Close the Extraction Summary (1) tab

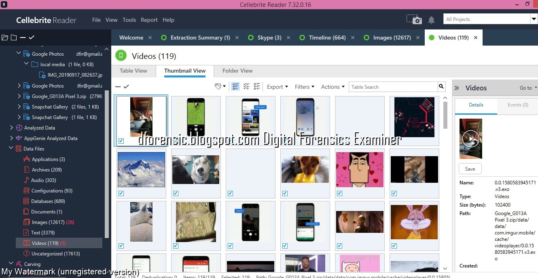tap(237, 38)
